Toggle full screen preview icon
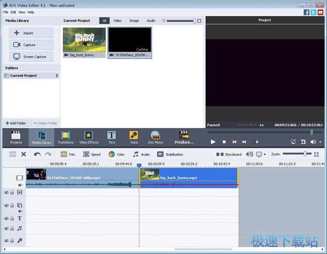The height and width of the screenshot is (254, 327). click(x=293, y=142)
